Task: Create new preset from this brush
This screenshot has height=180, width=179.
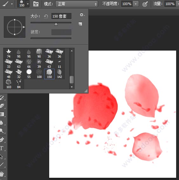Action: pyautogui.click(x=80, y=24)
